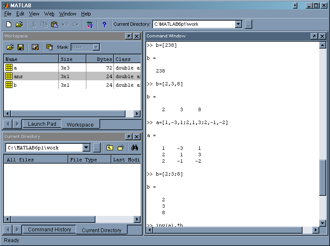
Task: Undock the Current Directory panel
Action: click(128, 137)
